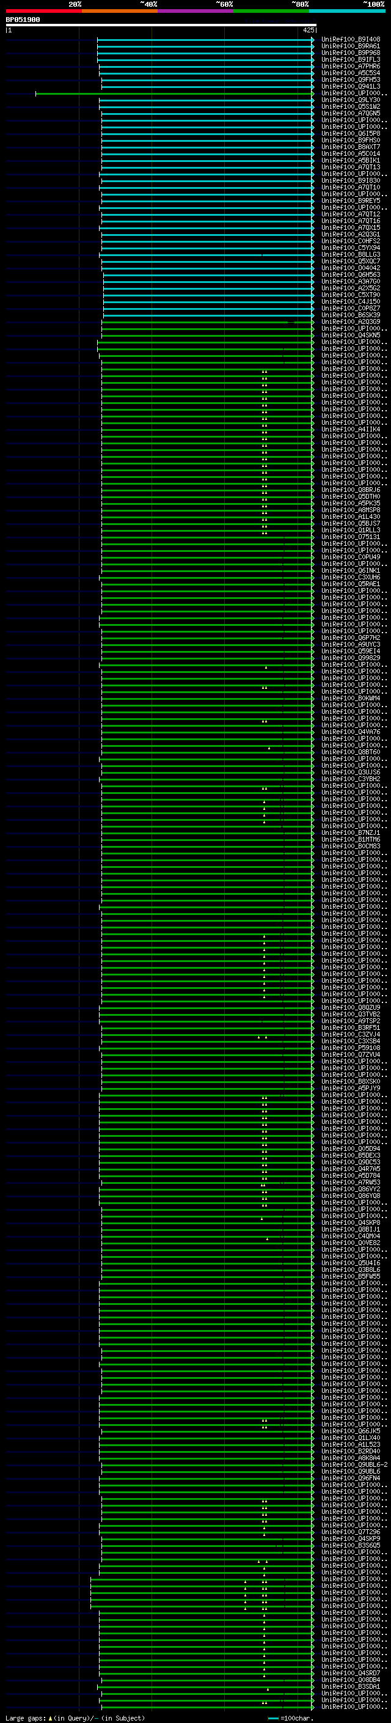
Task: Select the UniRef100_B9I830 label
Action: click(351, 180)
